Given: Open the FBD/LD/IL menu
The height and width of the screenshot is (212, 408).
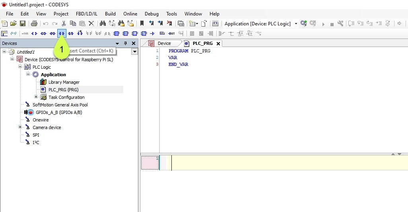Looking at the screenshot, I should pyautogui.click(x=86, y=14).
